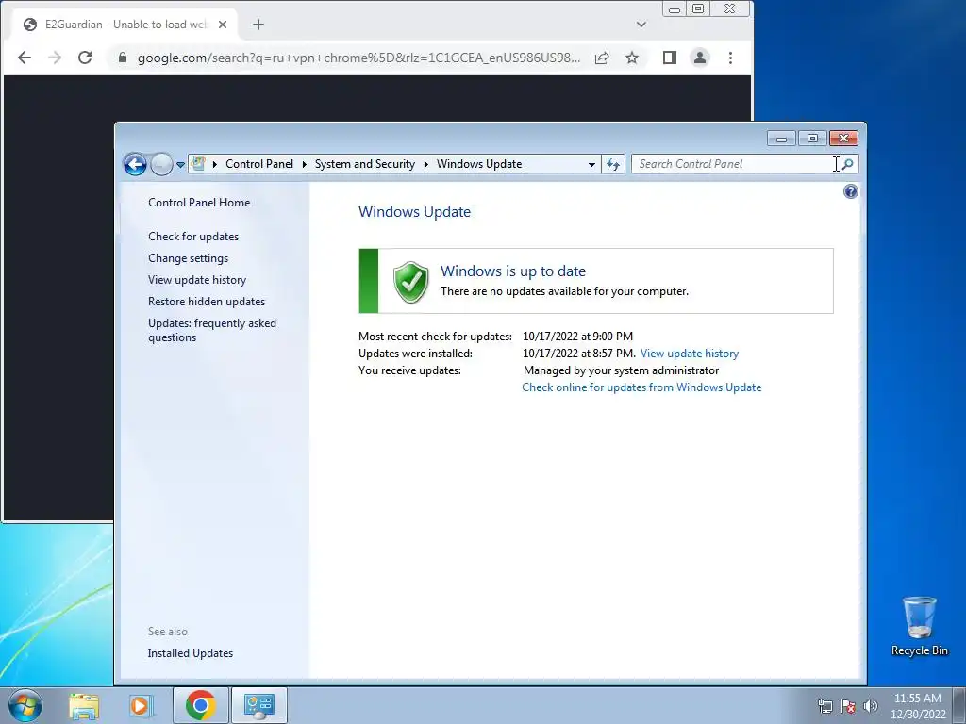Viewport: 966px width, 724px height.
Task: Expand arrow after System and Security breadcrumb
Action: point(425,164)
